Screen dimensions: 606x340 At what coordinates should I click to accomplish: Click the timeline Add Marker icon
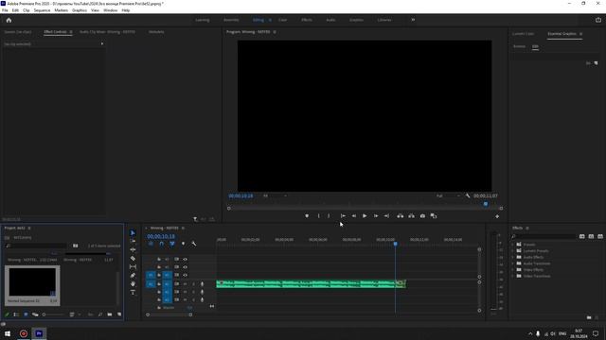coord(183,244)
